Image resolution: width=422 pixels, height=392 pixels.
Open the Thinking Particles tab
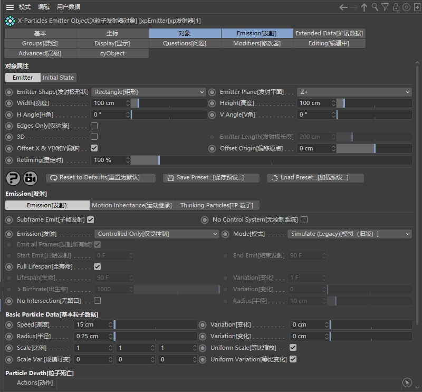pos(217,205)
